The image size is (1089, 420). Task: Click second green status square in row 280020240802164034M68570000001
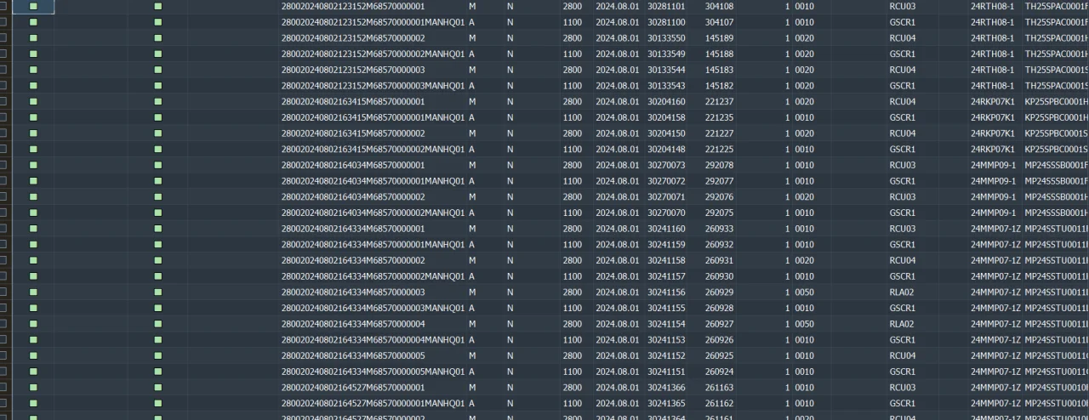[157, 165]
